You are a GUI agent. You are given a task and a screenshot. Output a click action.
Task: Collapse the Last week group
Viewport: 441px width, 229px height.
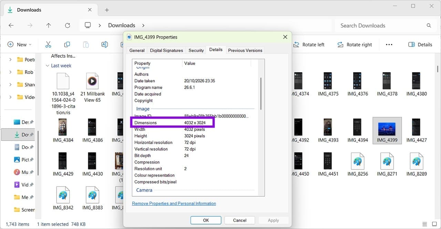(48, 66)
